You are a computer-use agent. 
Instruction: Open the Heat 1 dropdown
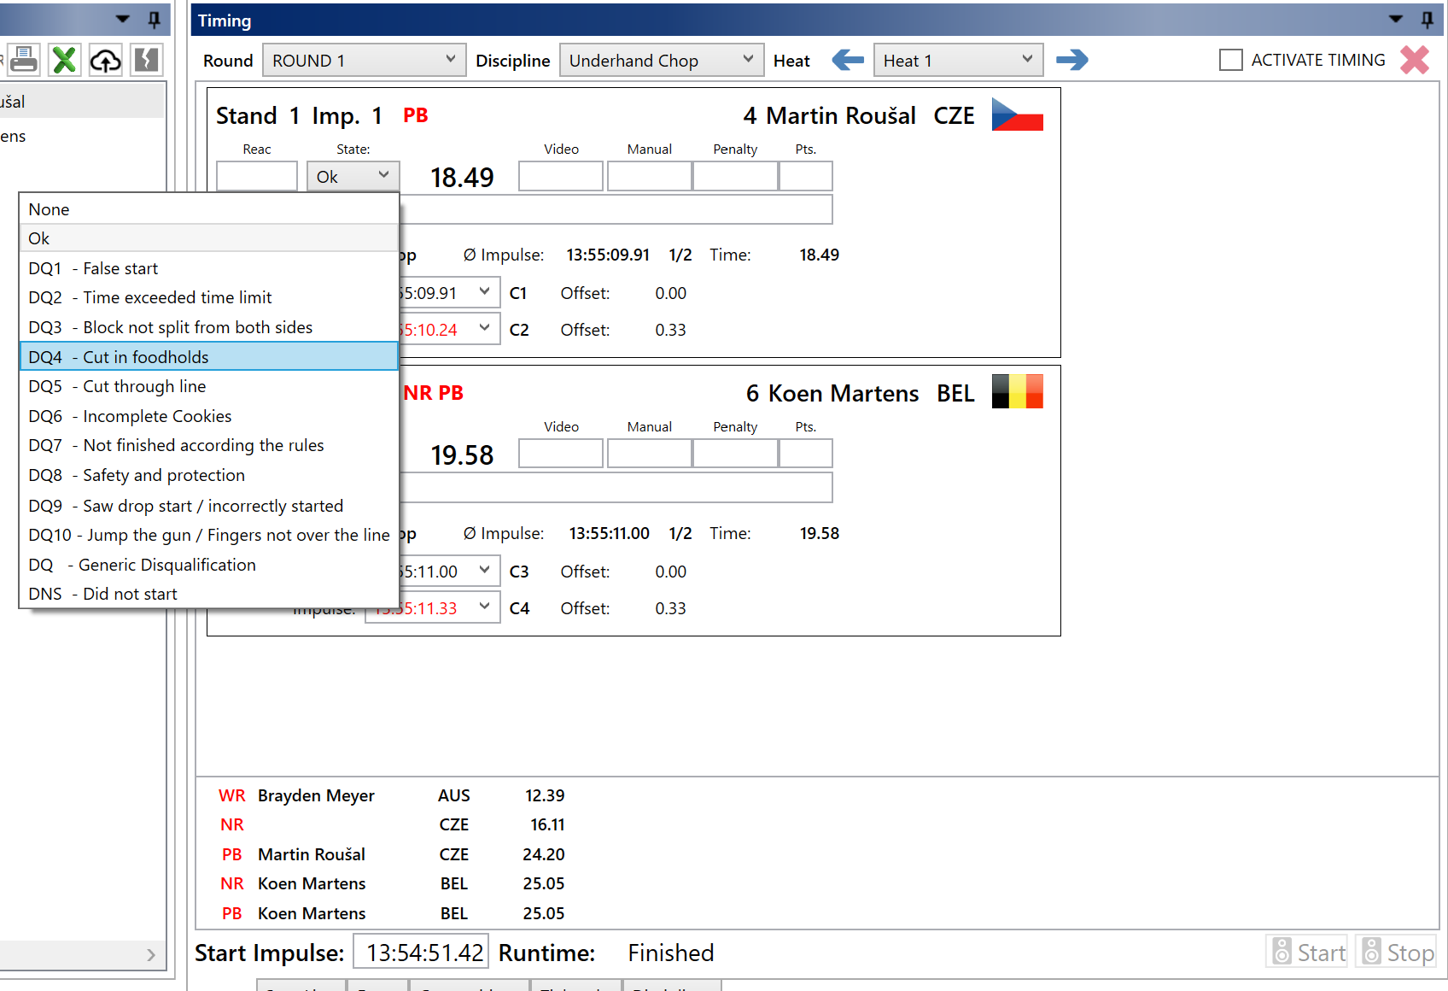[x=957, y=61]
